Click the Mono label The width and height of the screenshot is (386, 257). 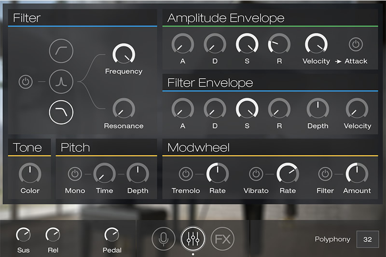click(x=75, y=190)
